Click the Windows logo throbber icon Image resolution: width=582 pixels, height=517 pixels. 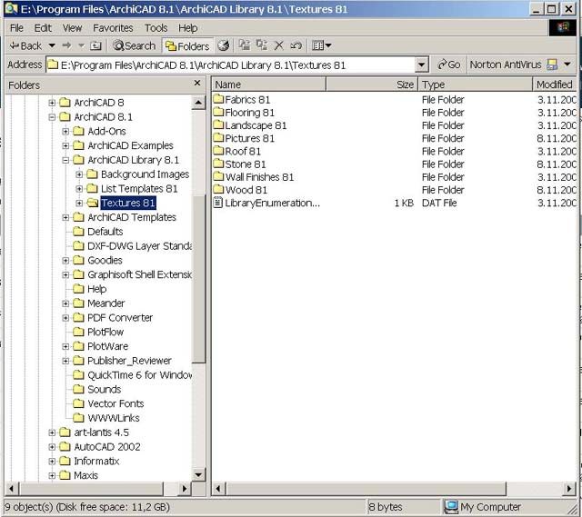pos(562,27)
